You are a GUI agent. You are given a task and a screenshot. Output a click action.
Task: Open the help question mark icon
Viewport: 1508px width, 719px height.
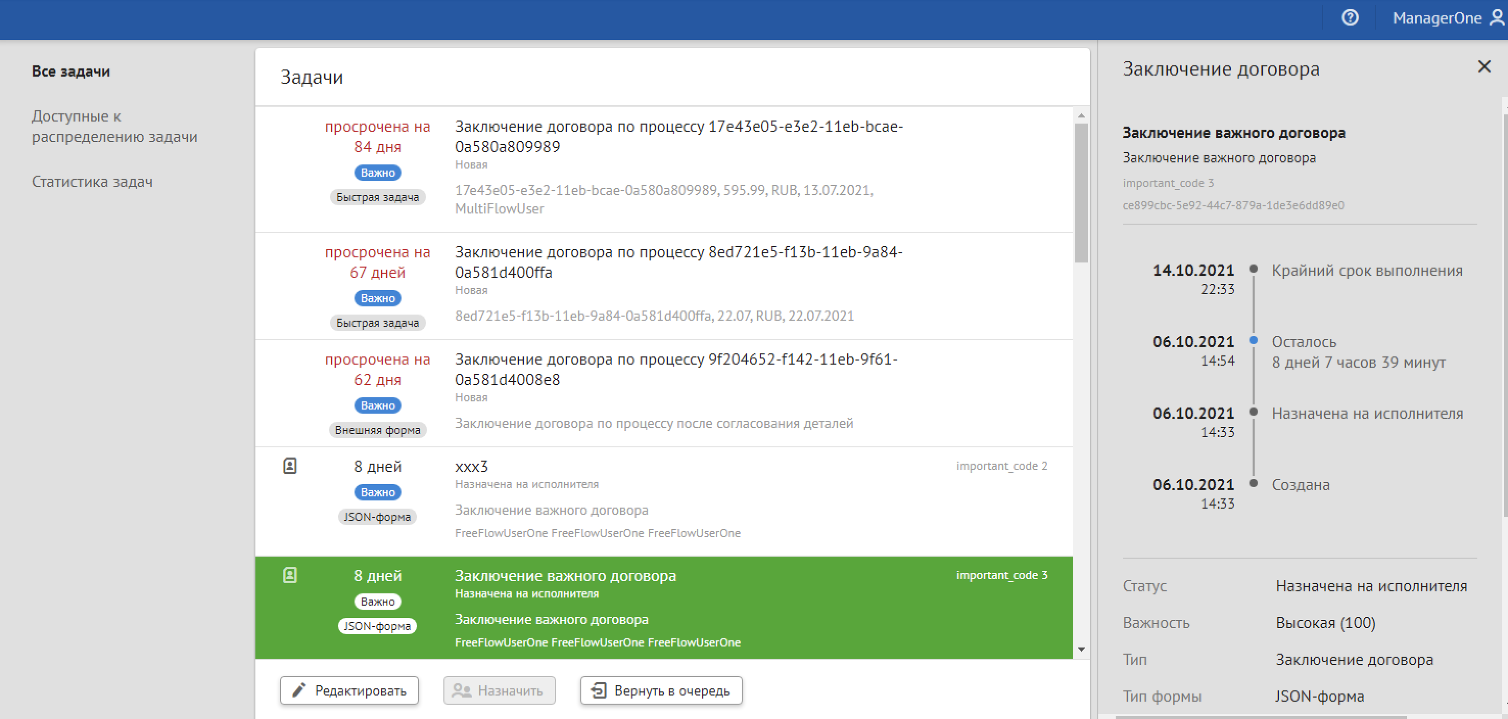(x=1349, y=17)
